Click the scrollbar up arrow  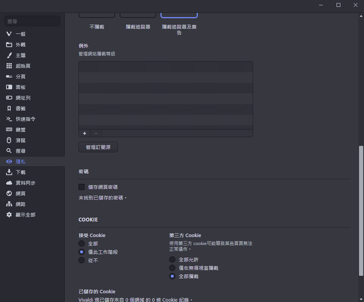pyautogui.click(x=361, y=16)
